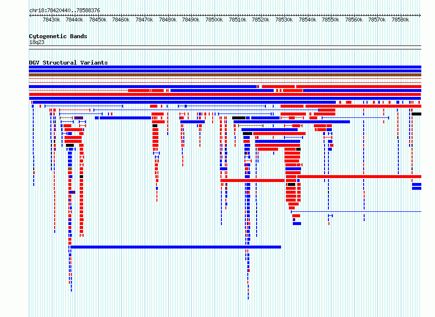The width and height of the screenshot is (435, 317).
Task: Select the 78540k ruler coordinate
Action: tap(307, 20)
